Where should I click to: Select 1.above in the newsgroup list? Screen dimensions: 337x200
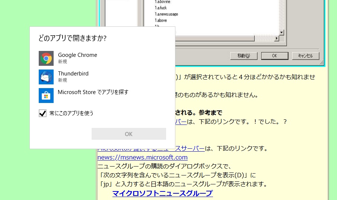point(161,20)
